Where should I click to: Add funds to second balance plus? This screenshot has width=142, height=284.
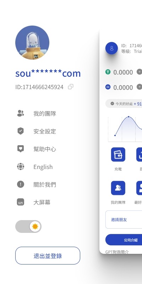[x=139, y=87]
